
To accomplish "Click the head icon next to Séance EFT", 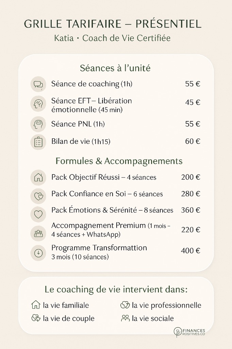I will coord(38,104).
